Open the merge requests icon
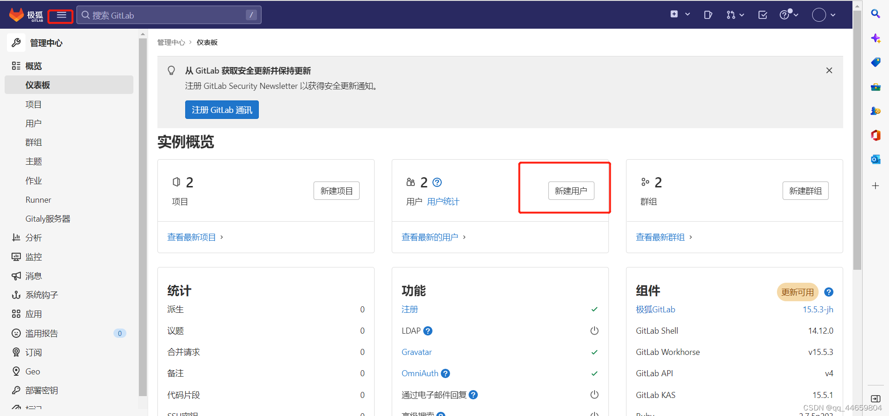This screenshot has height=416, width=889. click(x=731, y=15)
